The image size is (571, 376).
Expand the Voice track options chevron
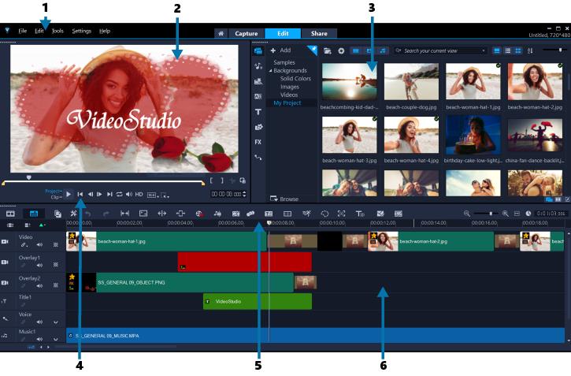[x=56, y=322]
